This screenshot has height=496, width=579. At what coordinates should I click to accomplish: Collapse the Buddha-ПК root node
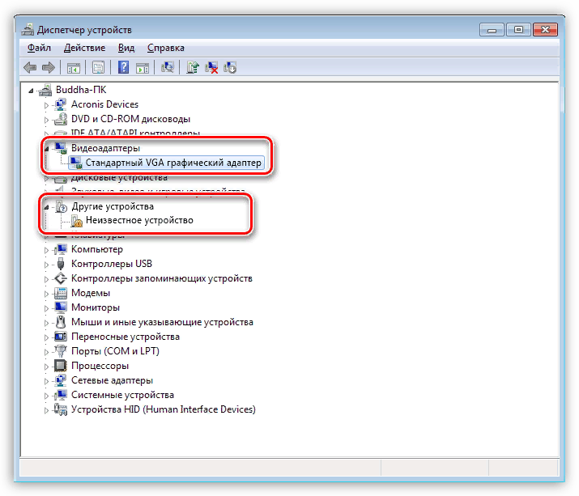tap(32, 91)
